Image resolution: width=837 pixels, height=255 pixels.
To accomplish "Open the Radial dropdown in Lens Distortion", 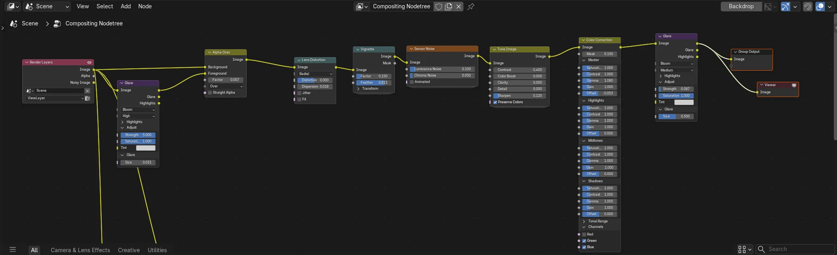I will (315, 74).
